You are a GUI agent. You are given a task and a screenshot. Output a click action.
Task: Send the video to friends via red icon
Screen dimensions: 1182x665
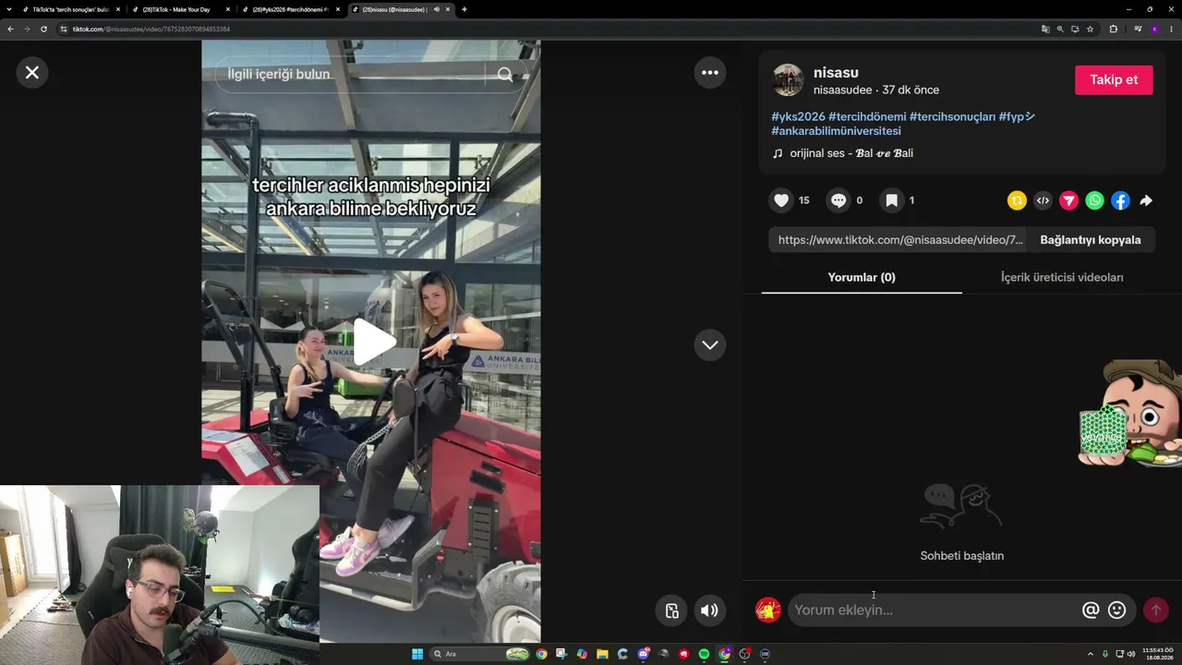coord(1068,200)
